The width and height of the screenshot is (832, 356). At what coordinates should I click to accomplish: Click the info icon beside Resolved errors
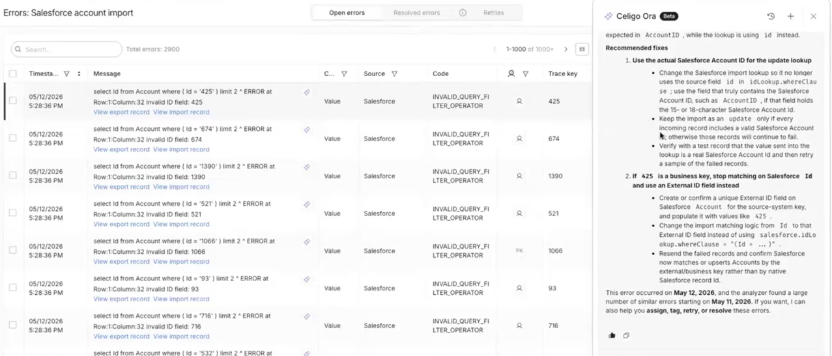point(463,12)
